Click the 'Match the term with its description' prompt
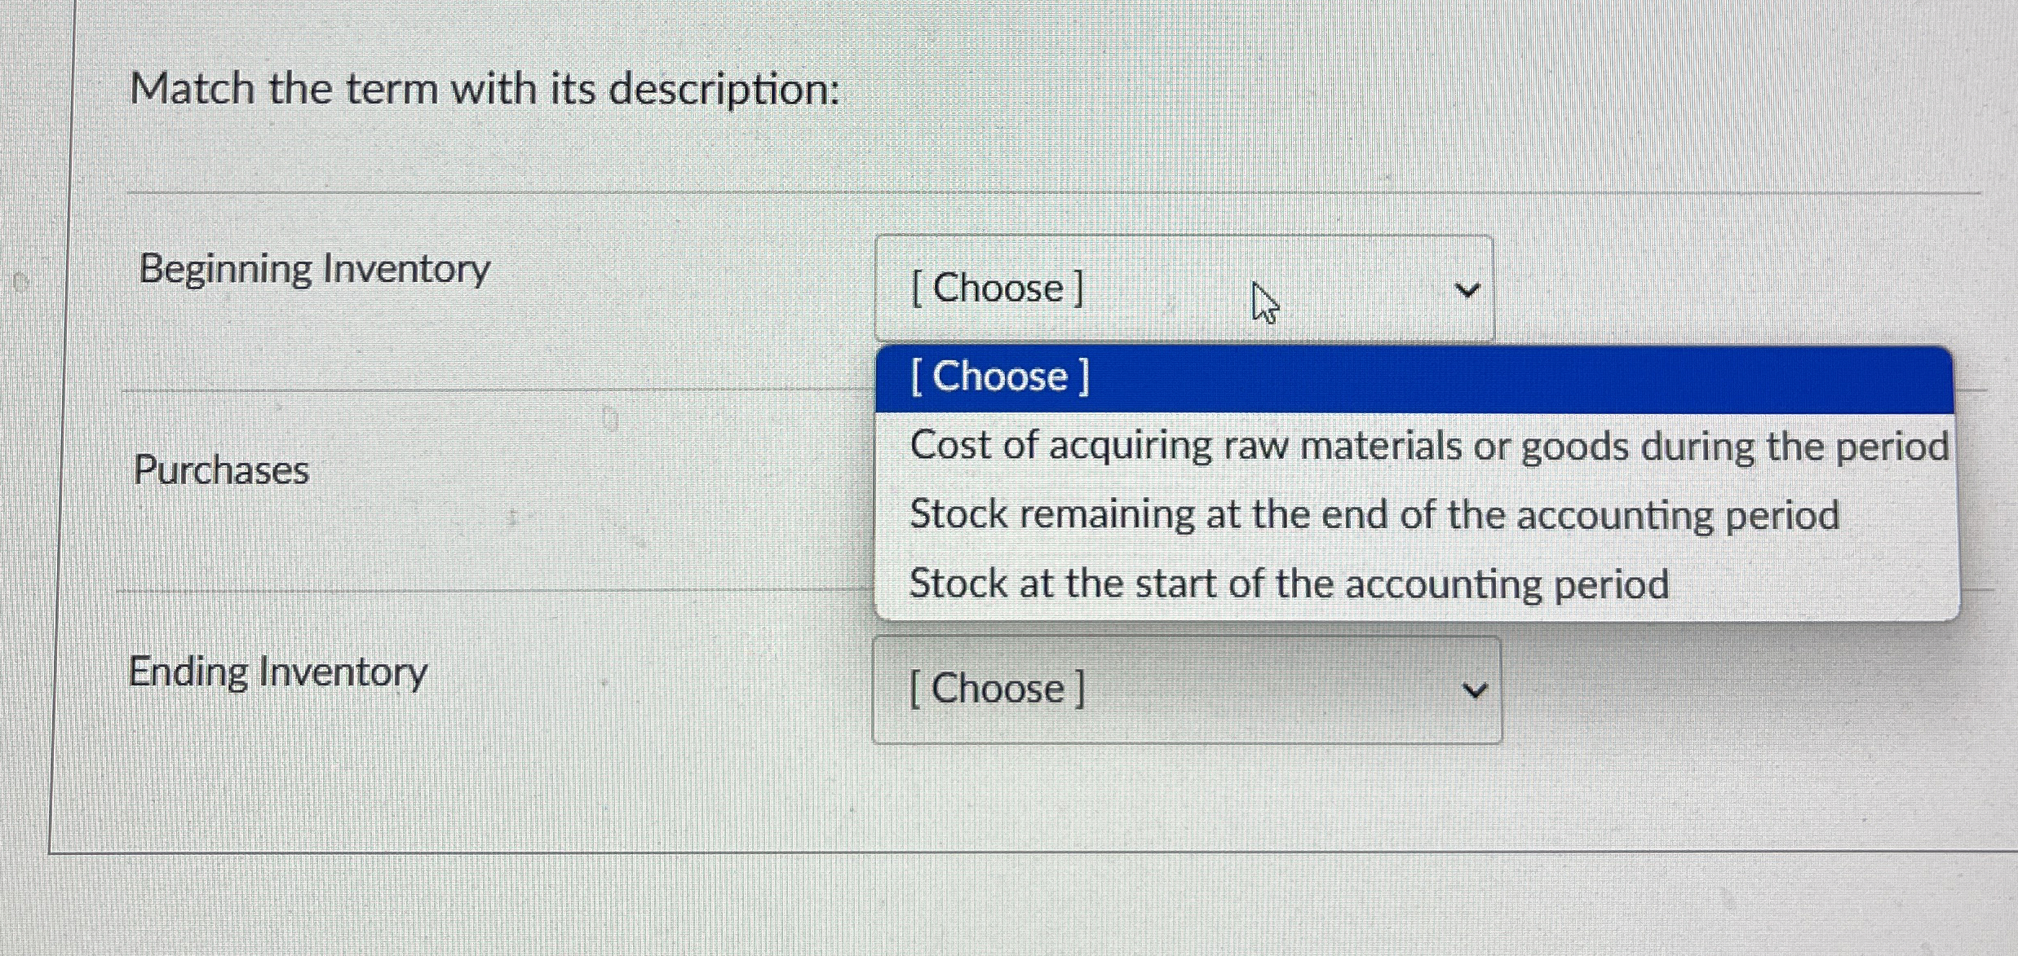2018x956 pixels. 485,88
